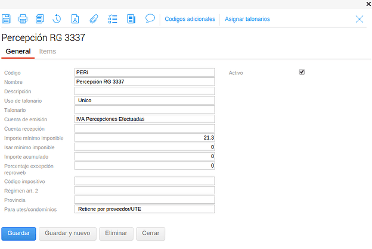This screenshot has width=372, height=249.
Task: Click the printer icon
Action: pos(23,19)
